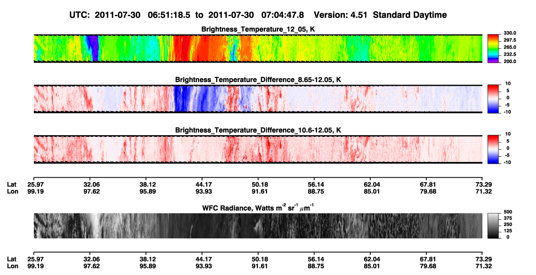Click the WFC Radiance grayscale image strip
Screen dimensions: 536x275
pyautogui.click(x=258, y=226)
